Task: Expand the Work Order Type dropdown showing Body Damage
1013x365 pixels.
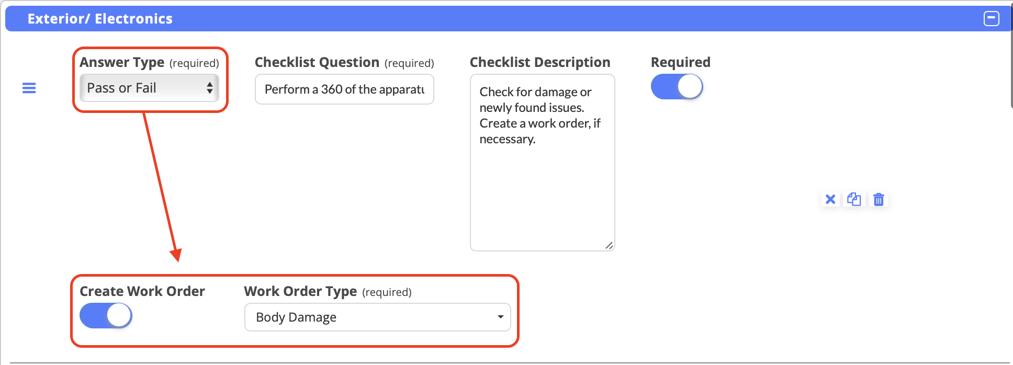Action: [377, 317]
